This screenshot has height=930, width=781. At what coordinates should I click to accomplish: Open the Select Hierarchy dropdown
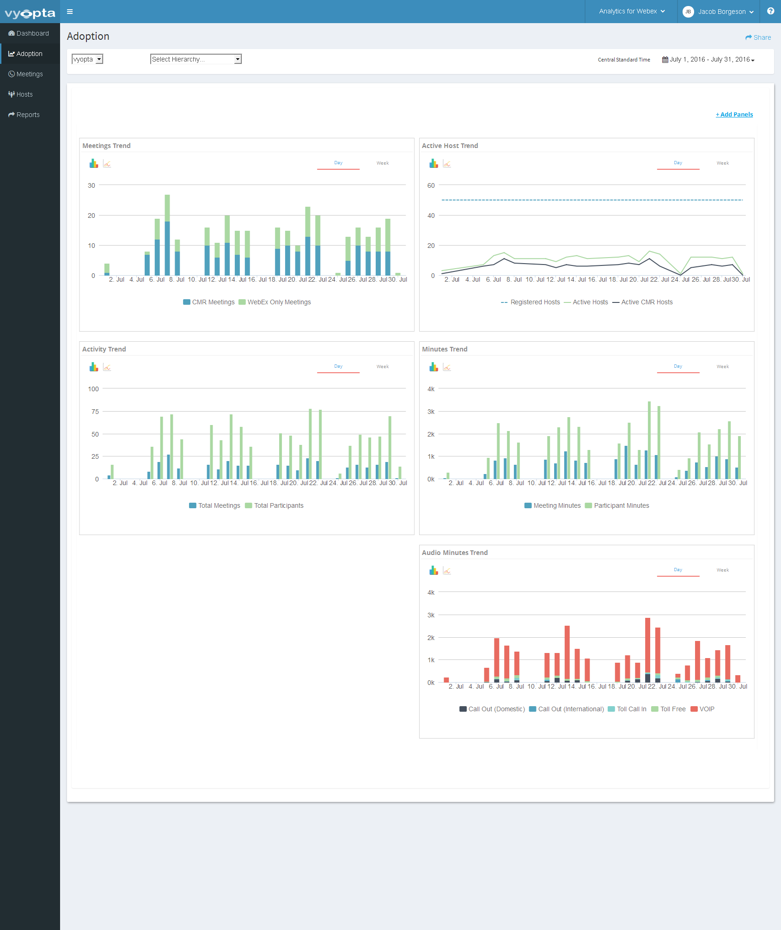pyautogui.click(x=196, y=59)
